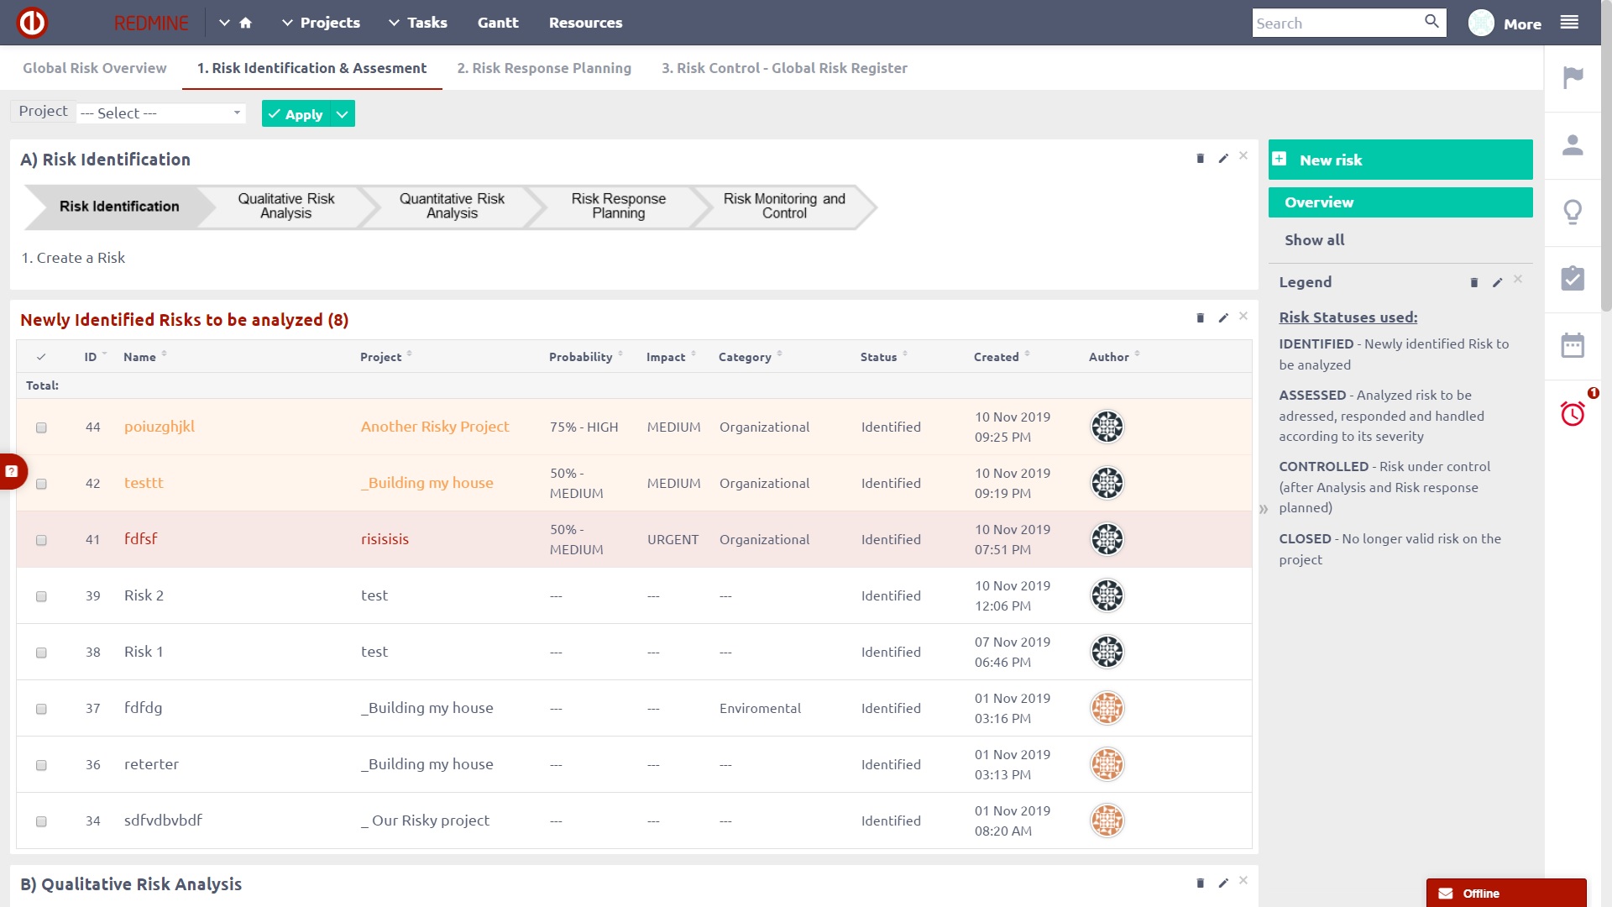Click the red help badge on left edge

click(12, 471)
